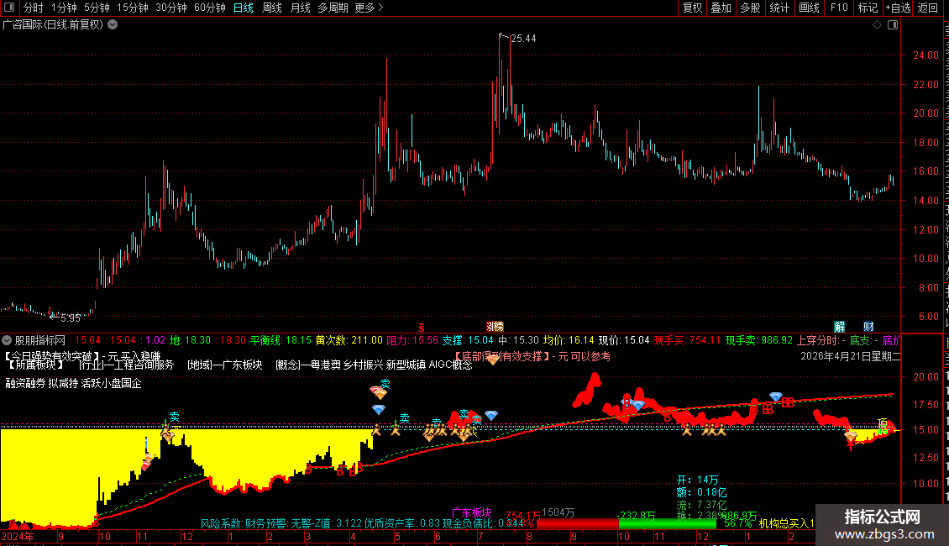Image resolution: width=949 pixels, height=546 pixels.
Task: Click the 阻力: 15.56 value
Action: pyautogui.click(x=412, y=340)
